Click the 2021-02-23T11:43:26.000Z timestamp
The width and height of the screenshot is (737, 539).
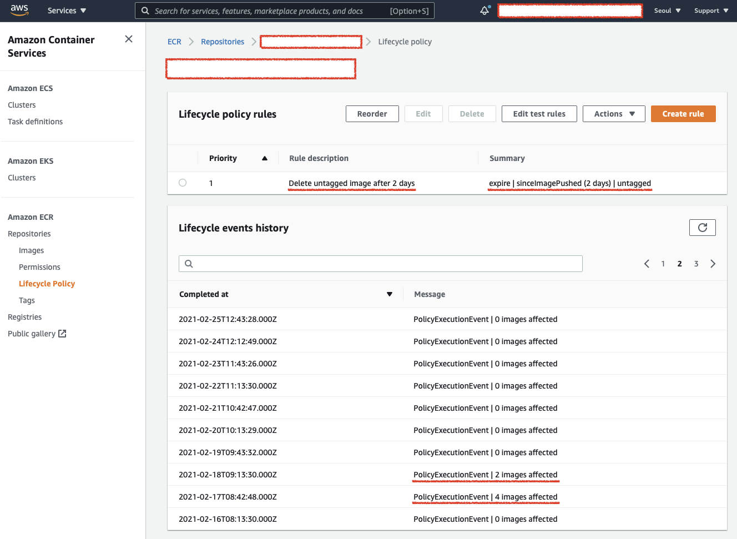(228, 364)
